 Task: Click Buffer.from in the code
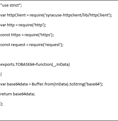(43, 84)
